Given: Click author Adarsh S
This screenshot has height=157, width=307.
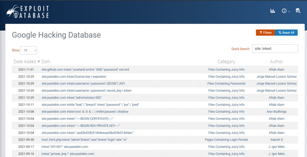Looking at the screenshot, I should coord(276,140).
